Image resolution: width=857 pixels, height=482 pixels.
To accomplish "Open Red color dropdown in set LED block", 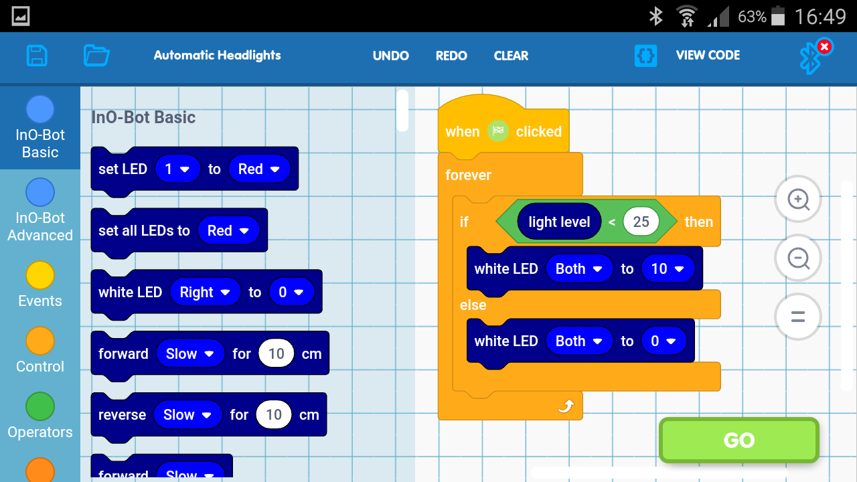I will click(259, 169).
